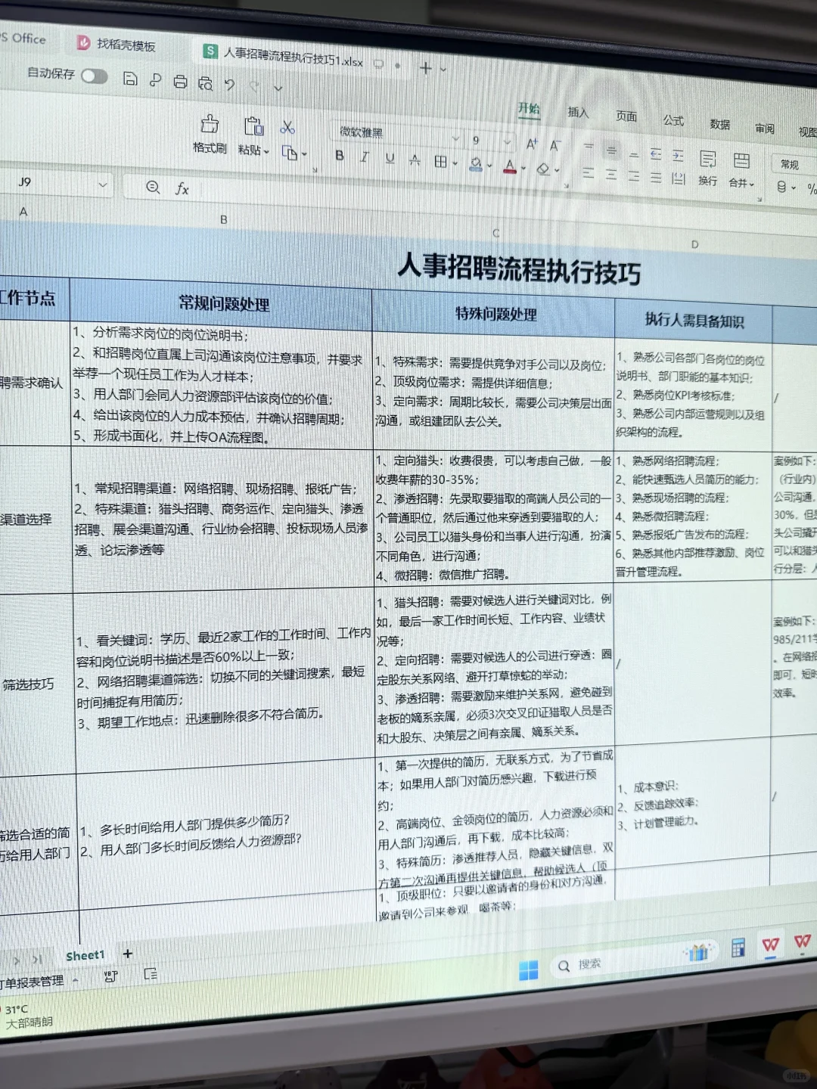Open the 常规 number format dropdown
The image size is (817, 1089).
[x=794, y=164]
